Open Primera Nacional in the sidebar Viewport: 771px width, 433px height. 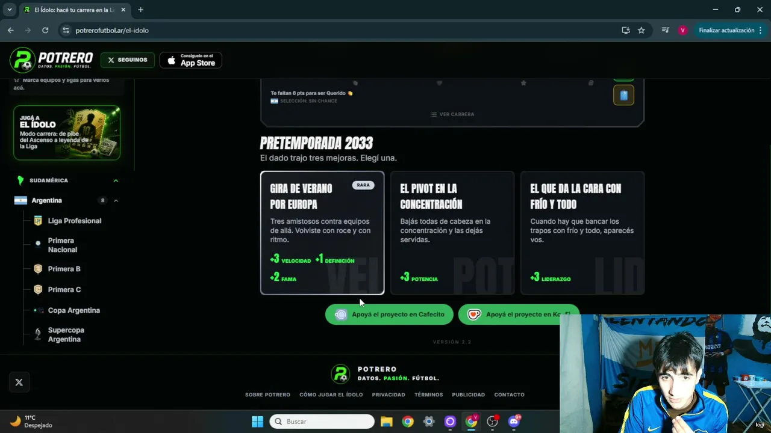[x=63, y=245]
